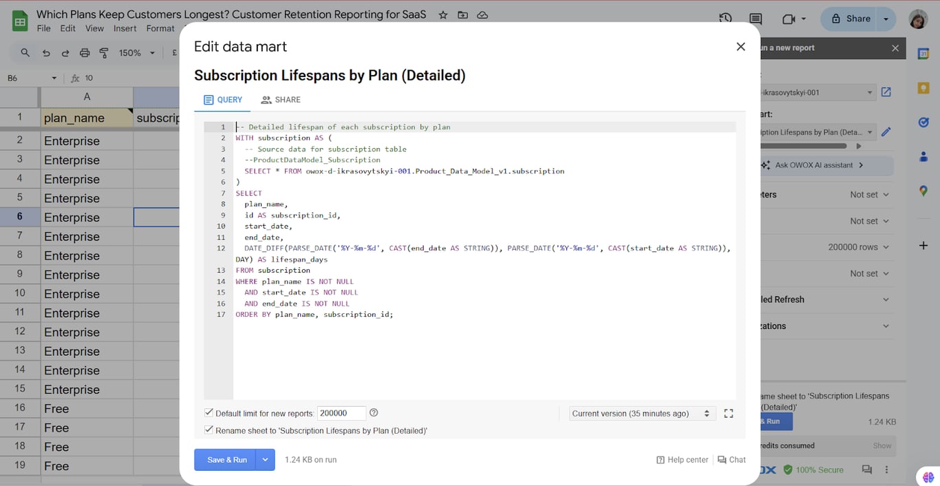The image size is (940, 486).
Task: Select the paint format tool
Action: (104, 53)
